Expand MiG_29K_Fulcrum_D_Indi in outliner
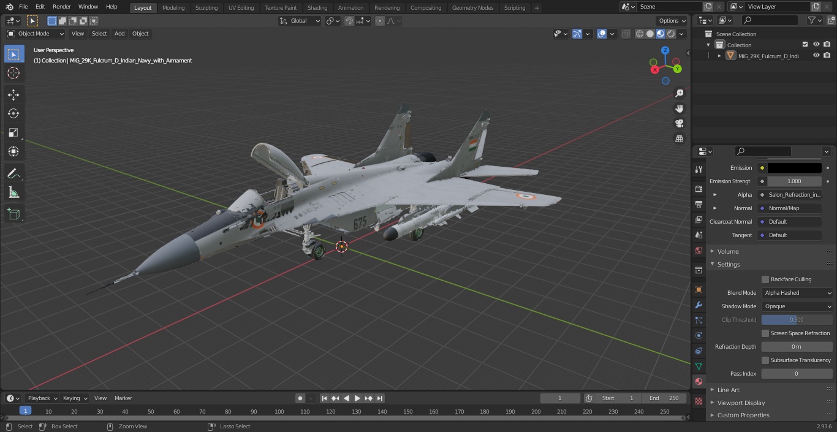 [719, 56]
